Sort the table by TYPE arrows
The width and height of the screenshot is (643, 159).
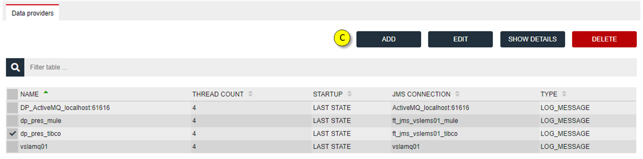tap(564, 94)
